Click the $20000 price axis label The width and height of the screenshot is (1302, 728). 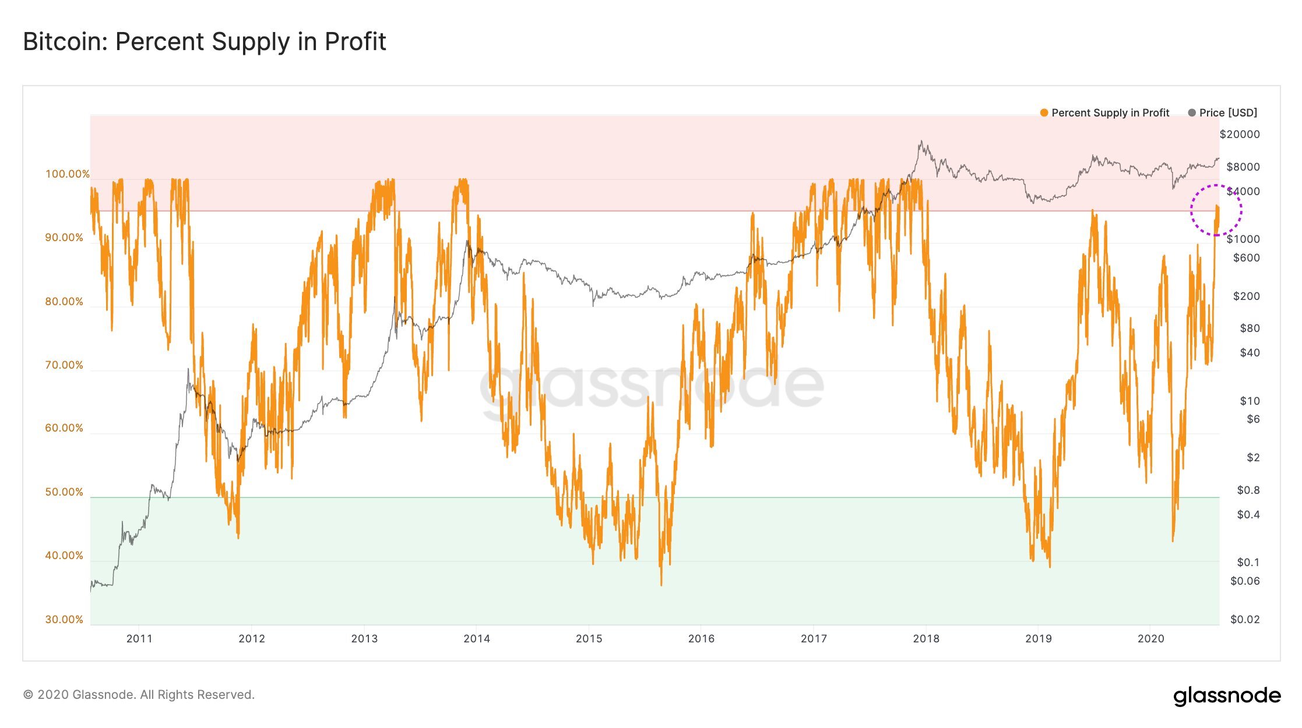pos(1240,135)
